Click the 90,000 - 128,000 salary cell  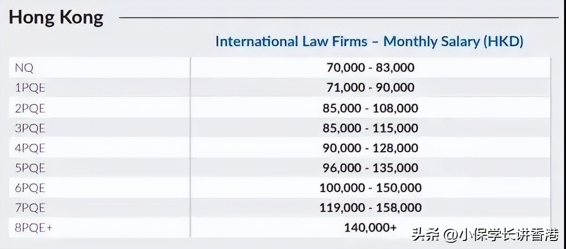pyautogui.click(x=370, y=148)
